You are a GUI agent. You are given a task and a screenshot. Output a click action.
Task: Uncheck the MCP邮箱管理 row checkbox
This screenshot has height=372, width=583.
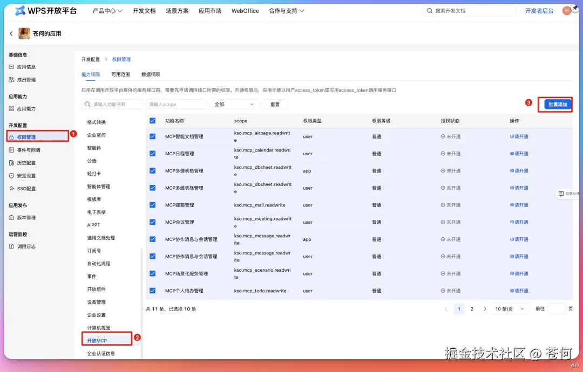(152, 205)
